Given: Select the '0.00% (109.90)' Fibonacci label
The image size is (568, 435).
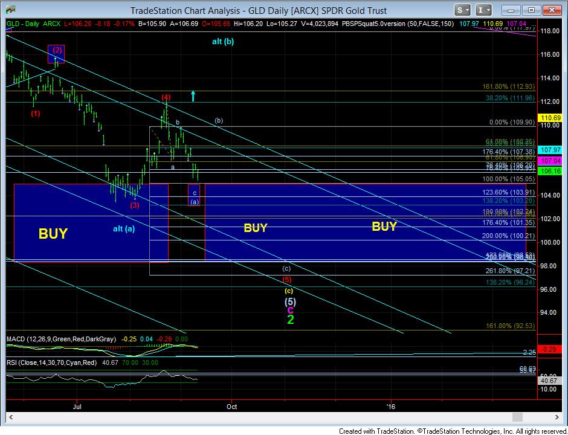Looking at the screenshot, I should [512, 122].
